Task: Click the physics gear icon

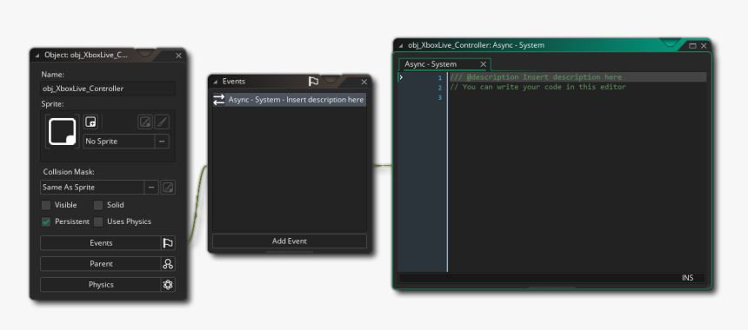Action: coord(168,285)
